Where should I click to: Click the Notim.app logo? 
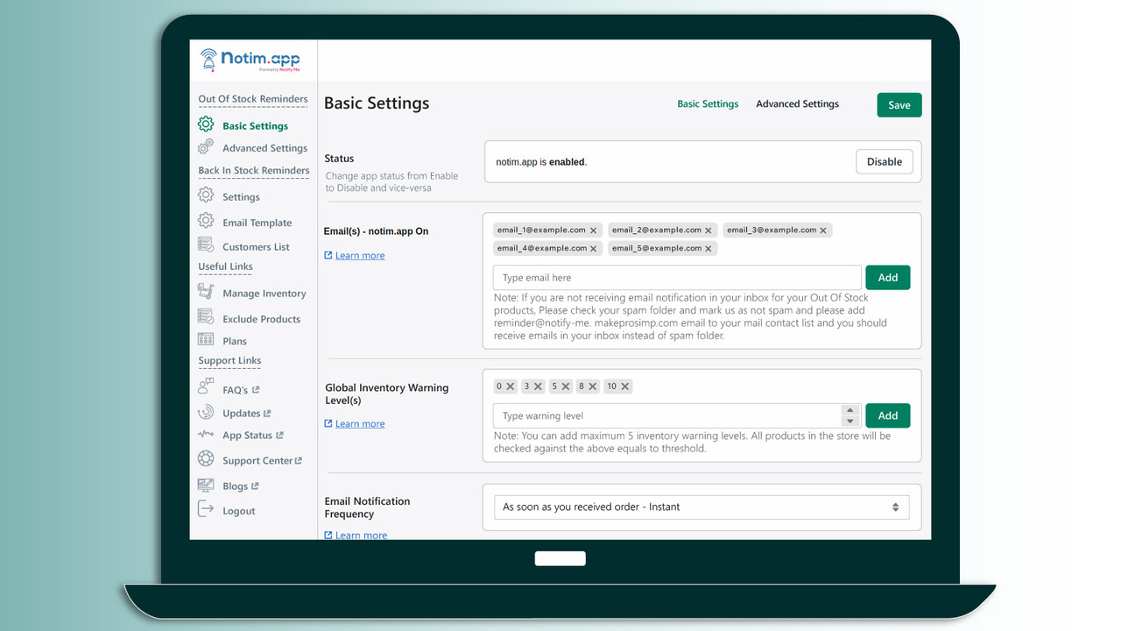[251, 60]
